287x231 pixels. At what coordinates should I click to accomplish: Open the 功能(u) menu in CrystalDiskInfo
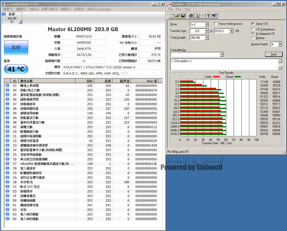(34, 9)
